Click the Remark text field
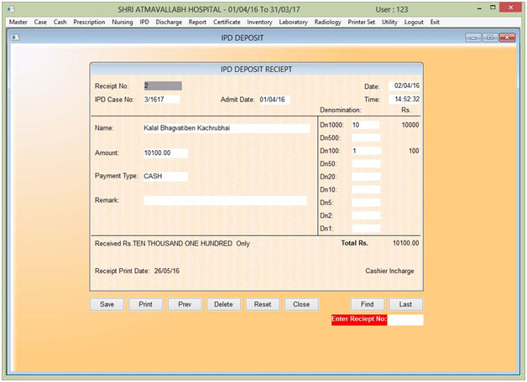This screenshot has height=382, width=527. [x=225, y=201]
